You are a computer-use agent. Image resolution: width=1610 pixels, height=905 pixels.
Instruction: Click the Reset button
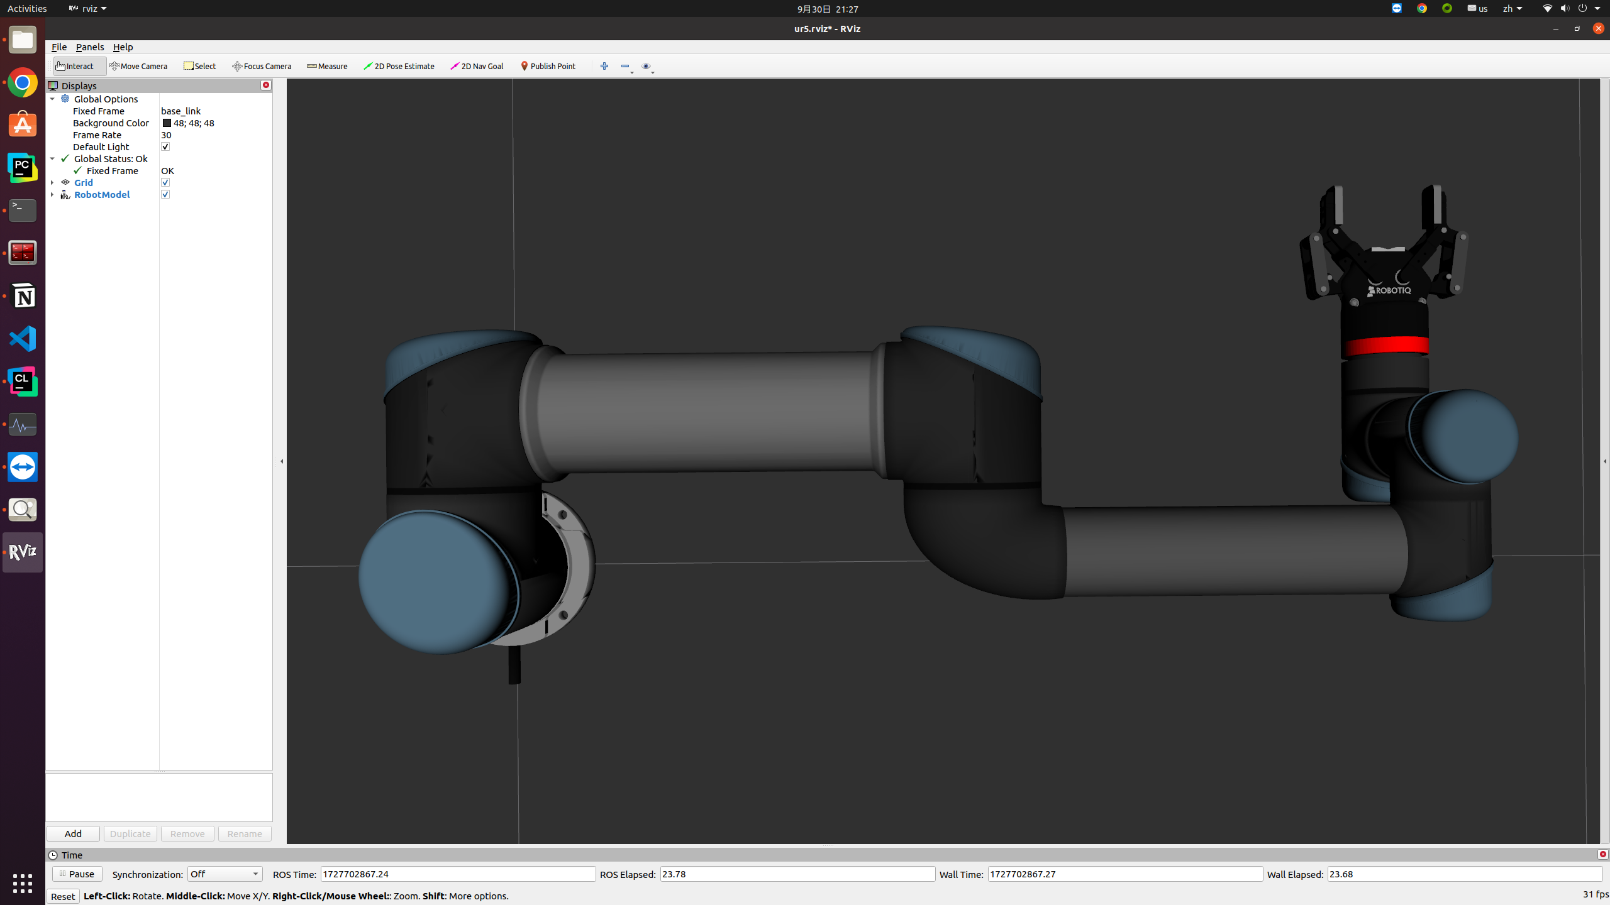coord(63,896)
